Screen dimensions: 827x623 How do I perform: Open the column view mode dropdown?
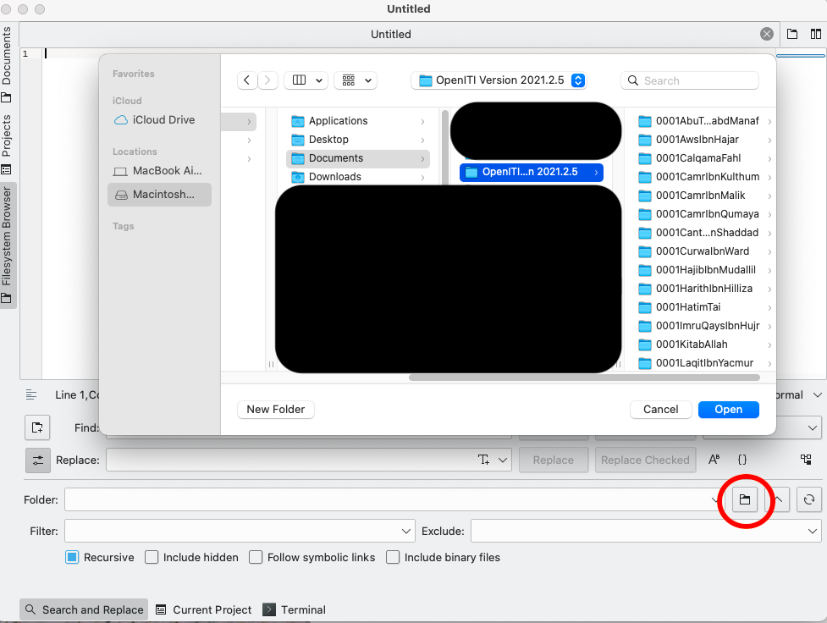click(x=307, y=80)
